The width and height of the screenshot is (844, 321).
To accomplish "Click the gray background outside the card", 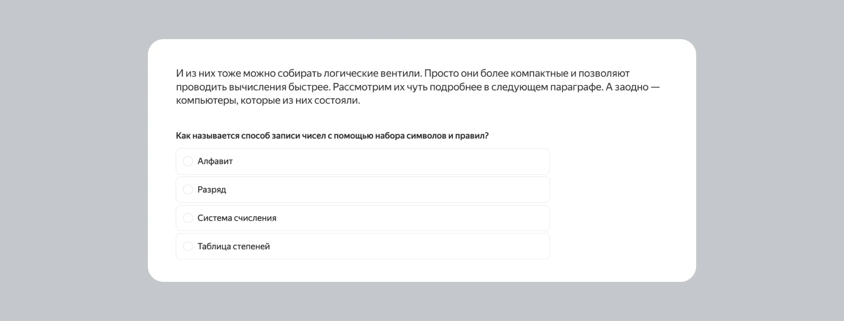I will [x=73, y=161].
